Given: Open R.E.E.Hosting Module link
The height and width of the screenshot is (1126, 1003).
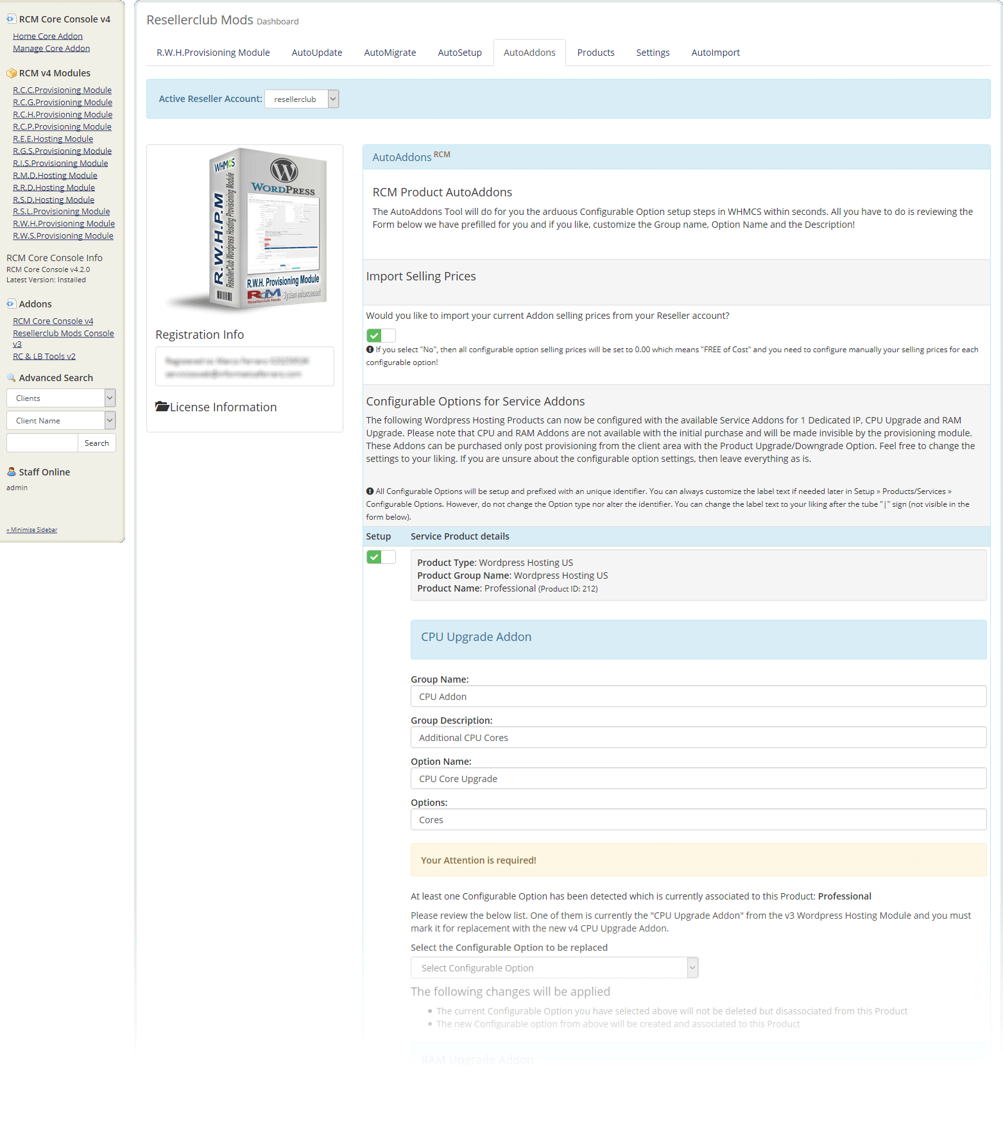Looking at the screenshot, I should tap(53, 139).
